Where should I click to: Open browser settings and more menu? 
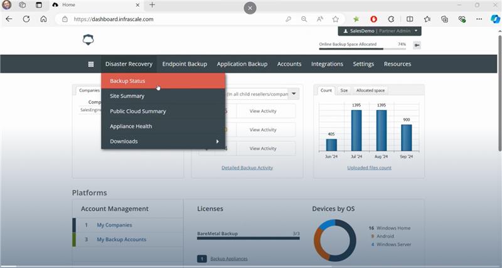(x=479, y=19)
